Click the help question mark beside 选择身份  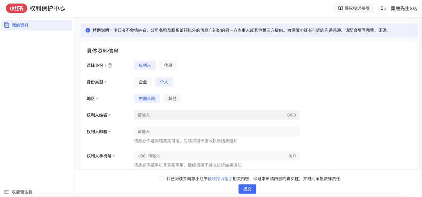(x=110, y=66)
